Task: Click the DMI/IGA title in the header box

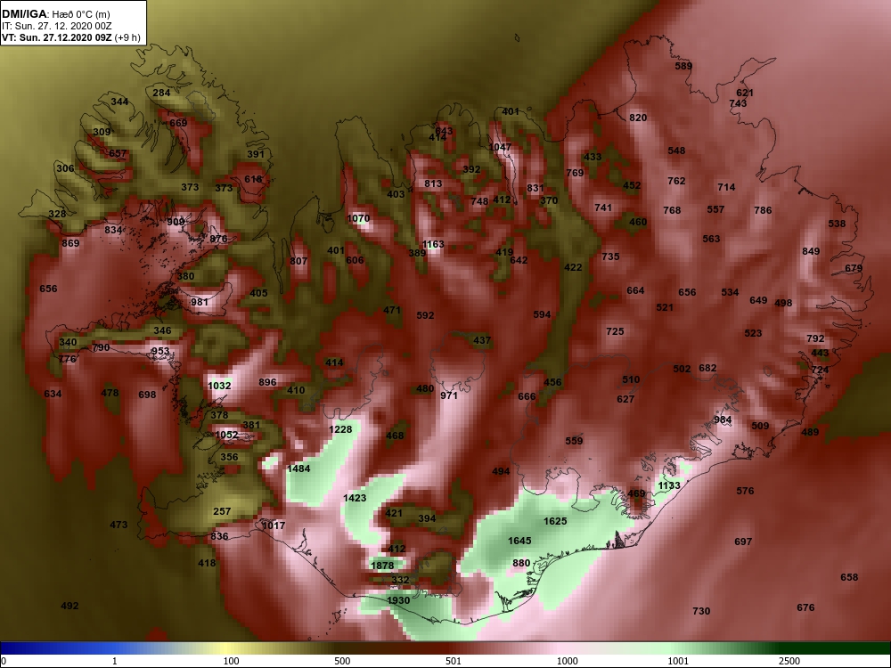Action: pos(24,14)
